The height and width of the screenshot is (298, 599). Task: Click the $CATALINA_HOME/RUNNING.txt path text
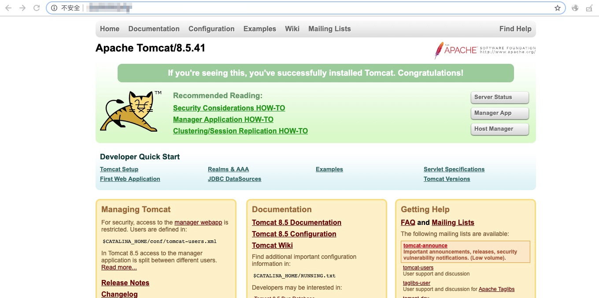294,276
